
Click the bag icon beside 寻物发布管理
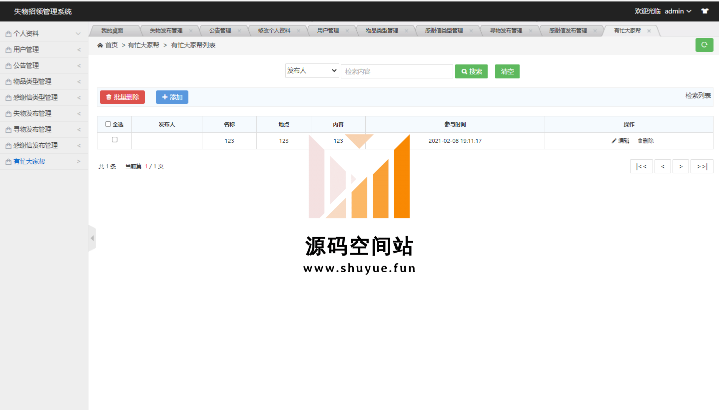coord(8,130)
